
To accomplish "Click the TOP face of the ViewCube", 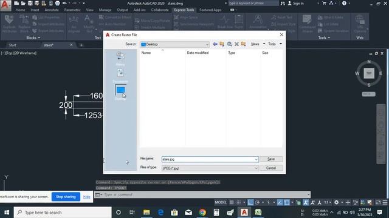I will (x=369, y=73).
